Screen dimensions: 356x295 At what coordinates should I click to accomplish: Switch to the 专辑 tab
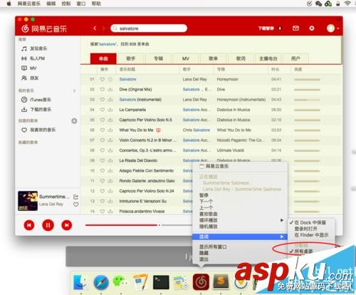tap(158, 58)
